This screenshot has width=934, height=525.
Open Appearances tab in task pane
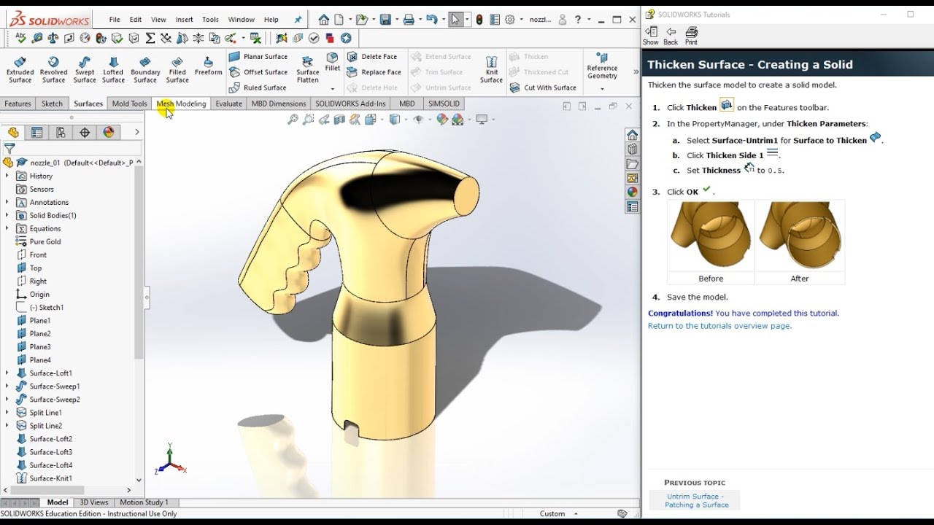point(633,192)
